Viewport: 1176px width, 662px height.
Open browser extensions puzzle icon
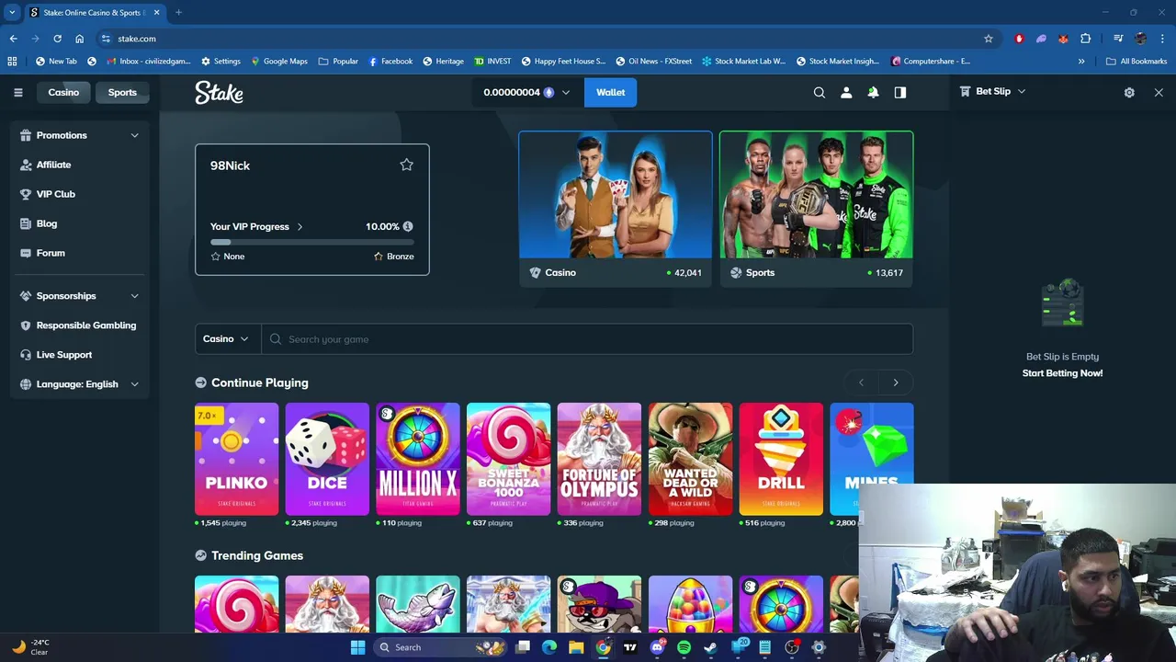(x=1086, y=39)
